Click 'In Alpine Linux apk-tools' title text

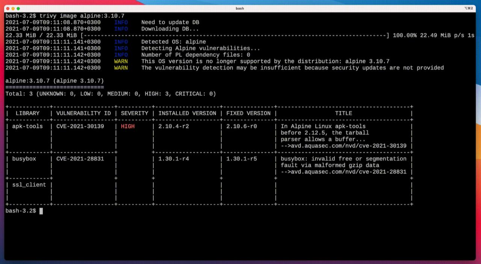pyautogui.click(x=323, y=126)
